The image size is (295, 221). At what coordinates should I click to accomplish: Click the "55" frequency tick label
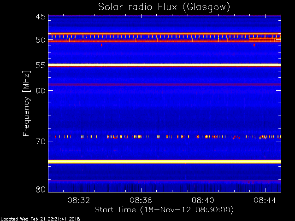click(41, 65)
